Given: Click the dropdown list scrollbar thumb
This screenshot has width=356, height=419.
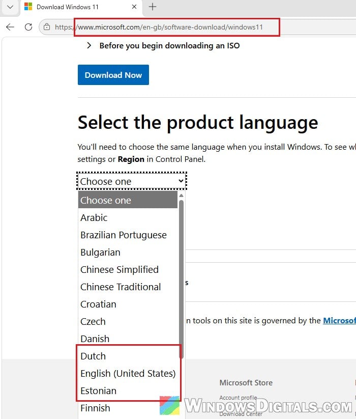Looking at the screenshot, I should [x=182, y=279].
